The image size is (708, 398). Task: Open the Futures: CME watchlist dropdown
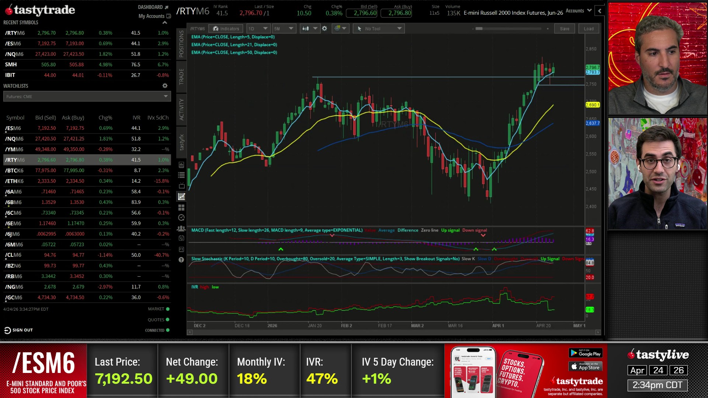click(87, 97)
